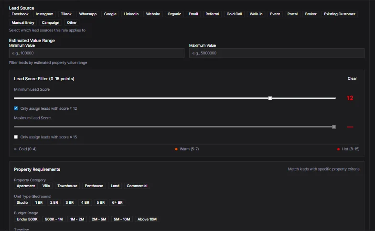The height and width of the screenshot is (231, 375).
Task: Click the Maximum Value input field
Action: point(277,53)
